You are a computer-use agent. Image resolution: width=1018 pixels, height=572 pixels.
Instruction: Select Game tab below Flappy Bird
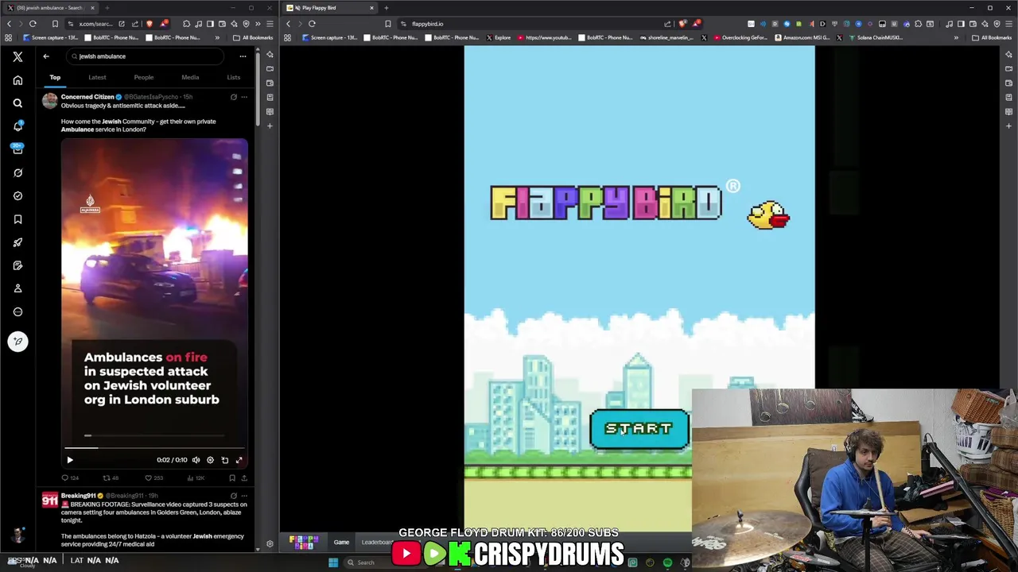click(x=341, y=543)
